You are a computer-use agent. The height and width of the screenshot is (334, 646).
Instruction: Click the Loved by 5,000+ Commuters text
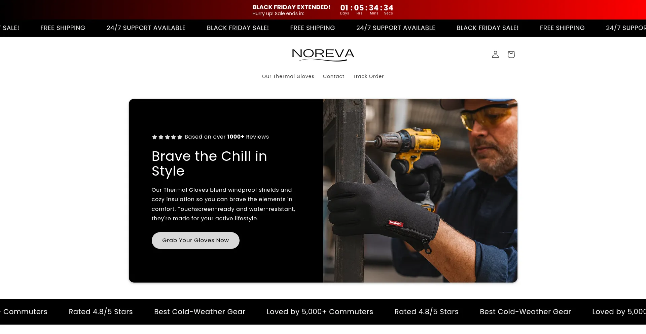320,312
